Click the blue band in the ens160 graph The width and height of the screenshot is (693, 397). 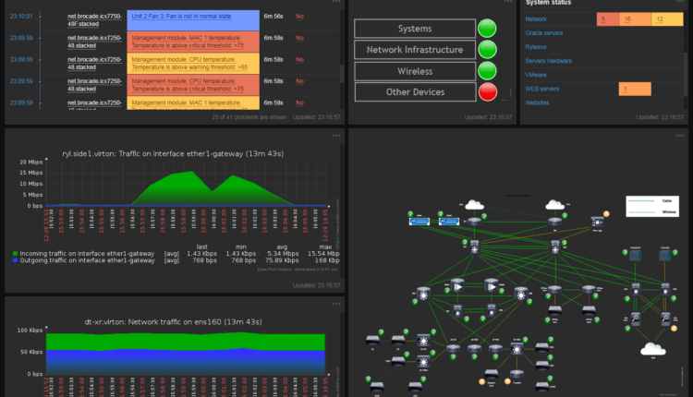186,361
